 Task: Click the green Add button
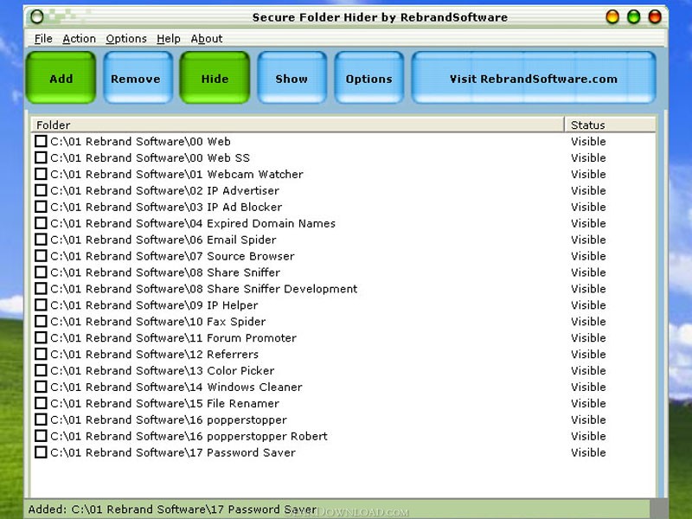point(61,78)
